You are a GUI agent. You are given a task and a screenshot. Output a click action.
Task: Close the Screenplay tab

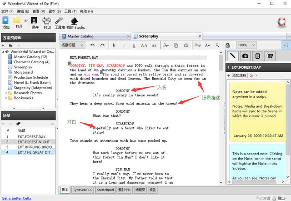click(200, 36)
